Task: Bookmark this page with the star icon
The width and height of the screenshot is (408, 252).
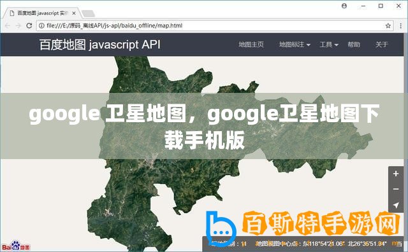Action: [x=388, y=25]
